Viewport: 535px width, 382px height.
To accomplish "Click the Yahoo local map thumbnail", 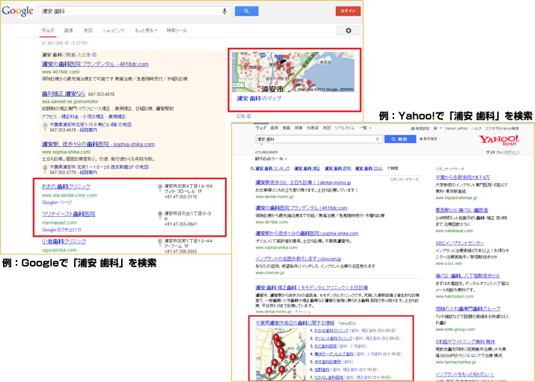I will tap(281, 354).
